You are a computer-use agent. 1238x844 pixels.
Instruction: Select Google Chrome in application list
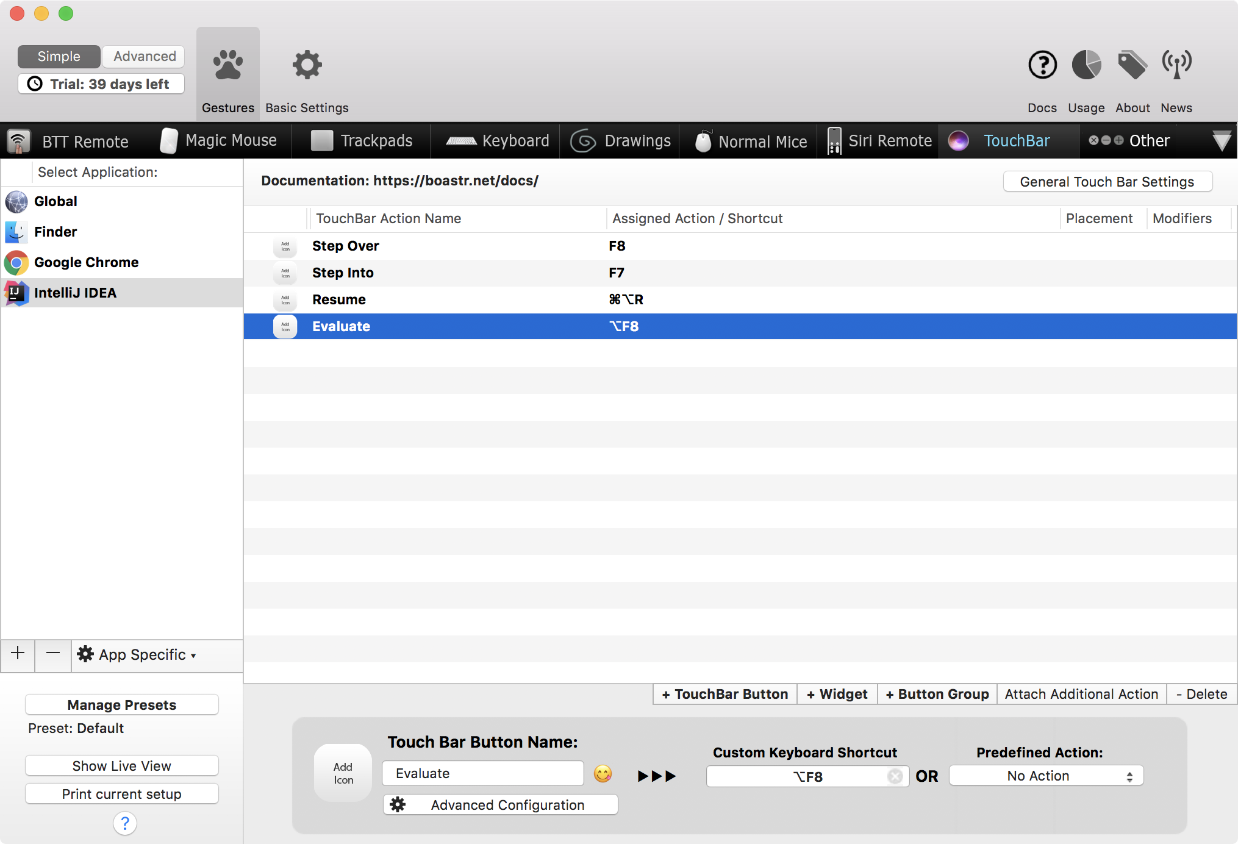point(86,262)
